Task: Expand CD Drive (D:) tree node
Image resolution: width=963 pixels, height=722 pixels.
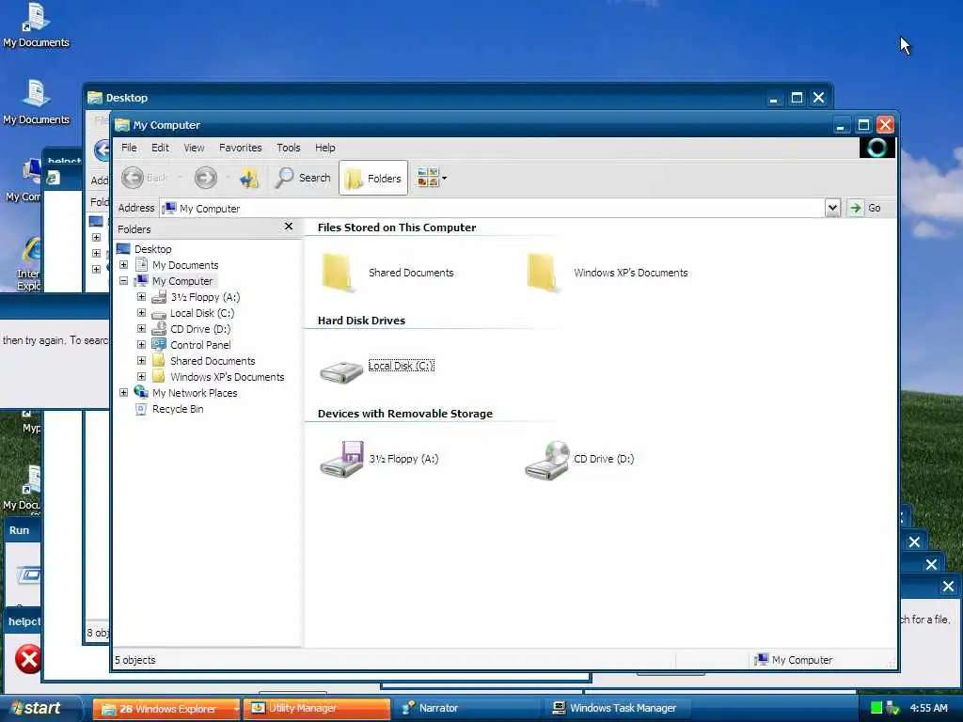Action: tap(141, 328)
